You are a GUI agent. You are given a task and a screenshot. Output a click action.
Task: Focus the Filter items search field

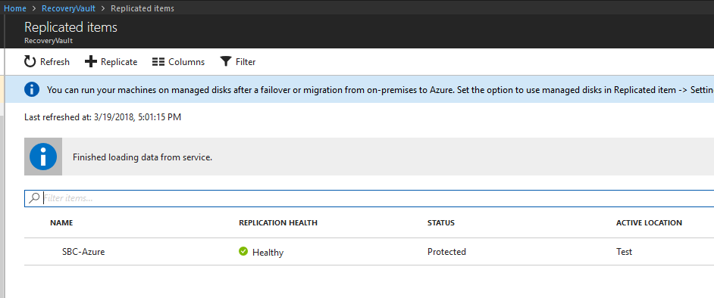[369, 198]
